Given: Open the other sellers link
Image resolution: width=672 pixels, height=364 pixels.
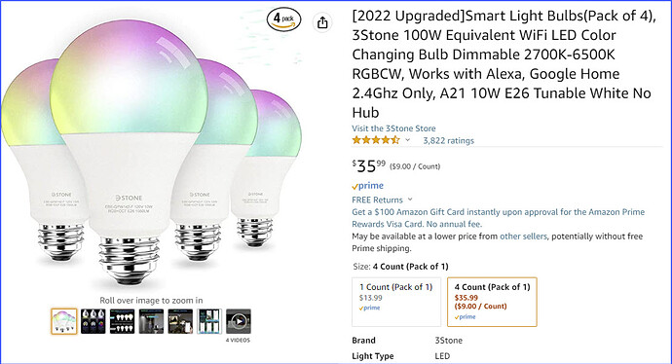Looking at the screenshot, I should click(x=523, y=237).
